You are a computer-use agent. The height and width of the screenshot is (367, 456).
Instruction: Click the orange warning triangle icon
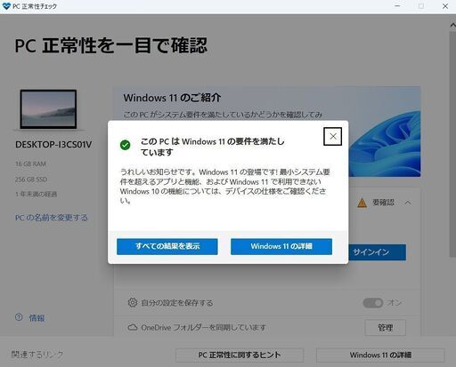362,203
